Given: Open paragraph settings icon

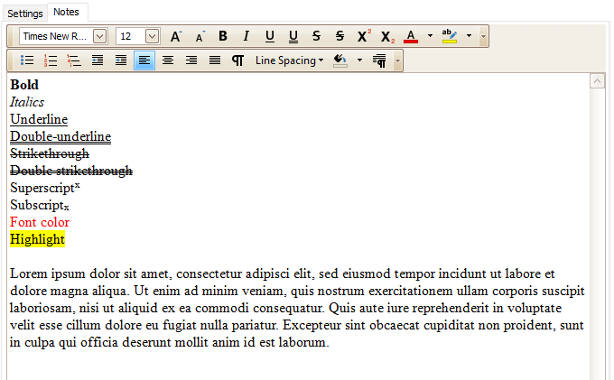Looking at the screenshot, I should [379, 60].
